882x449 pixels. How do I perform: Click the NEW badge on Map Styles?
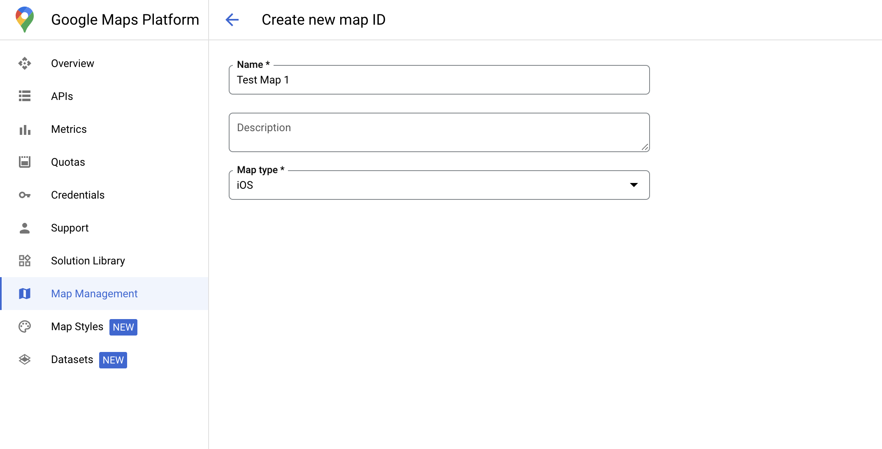(x=122, y=327)
